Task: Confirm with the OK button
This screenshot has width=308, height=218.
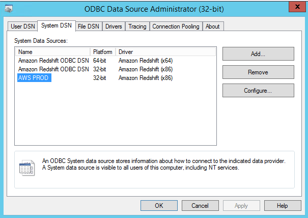Action: click(159, 206)
